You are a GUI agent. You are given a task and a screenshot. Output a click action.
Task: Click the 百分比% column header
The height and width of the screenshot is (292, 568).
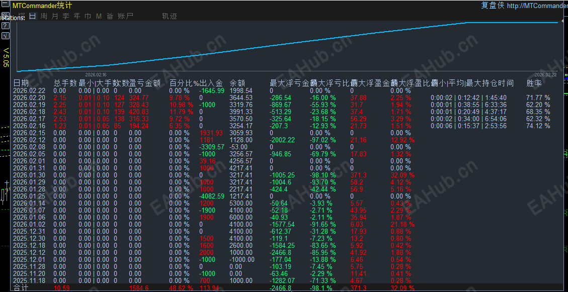184,83
